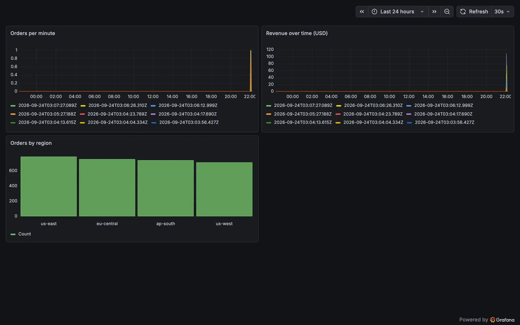This screenshot has width=520, height=325.
Task: Click red swatch of 03:04:23.789Z in Revenue legend
Action: 338,114
